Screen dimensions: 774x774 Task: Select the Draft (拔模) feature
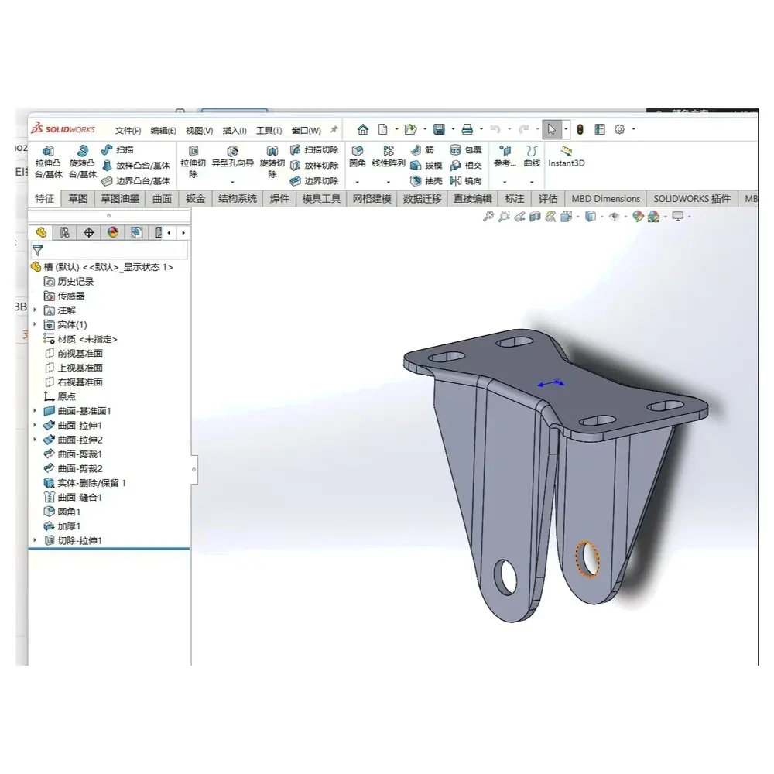click(x=426, y=166)
